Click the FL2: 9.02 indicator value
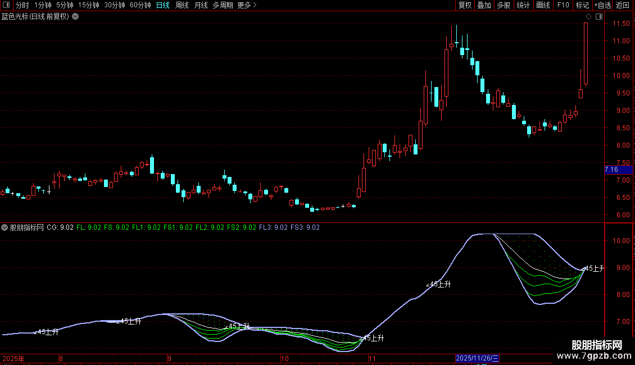This screenshot has width=635, height=365. point(210,227)
